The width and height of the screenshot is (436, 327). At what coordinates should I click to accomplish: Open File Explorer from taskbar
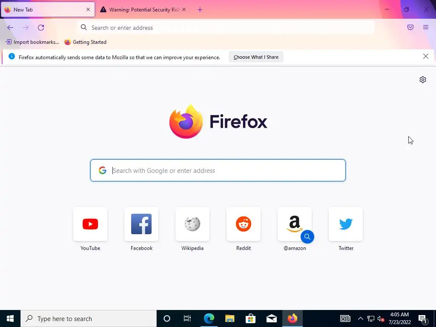(229, 318)
